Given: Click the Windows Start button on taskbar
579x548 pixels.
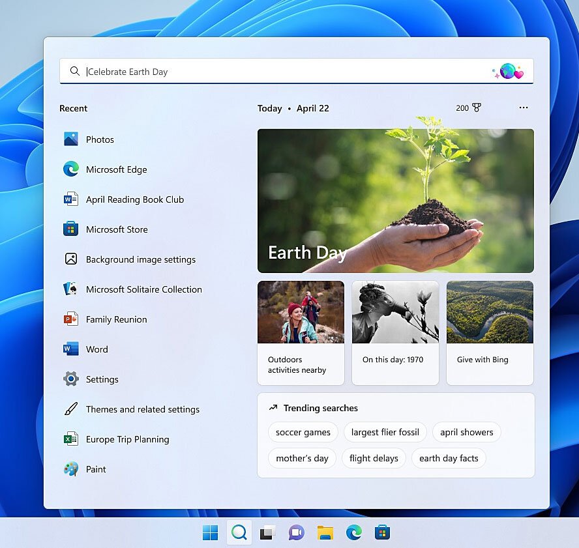Looking at the screenshot, I should pyautogui.click(x=211, y=533).
